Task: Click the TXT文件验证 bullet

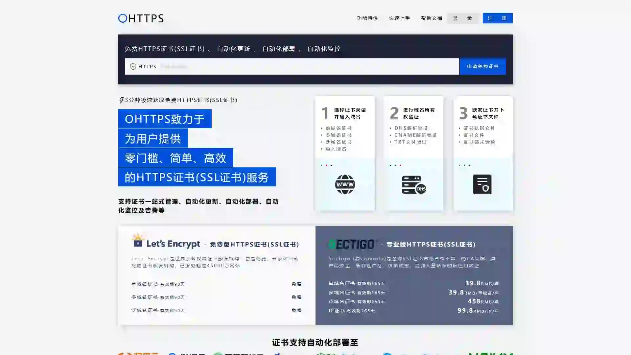Action: click(410, 142)
